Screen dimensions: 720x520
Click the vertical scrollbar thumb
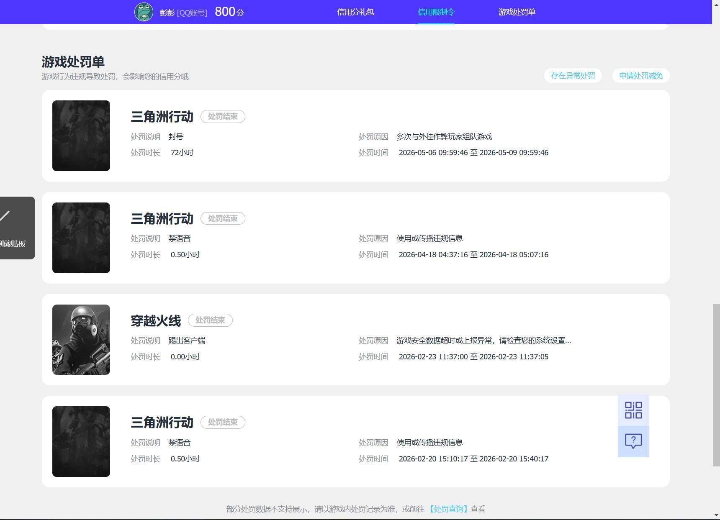(x=716, y=385)
